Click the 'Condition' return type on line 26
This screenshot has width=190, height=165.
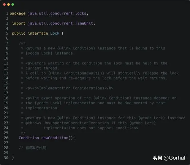pos(29,138)
